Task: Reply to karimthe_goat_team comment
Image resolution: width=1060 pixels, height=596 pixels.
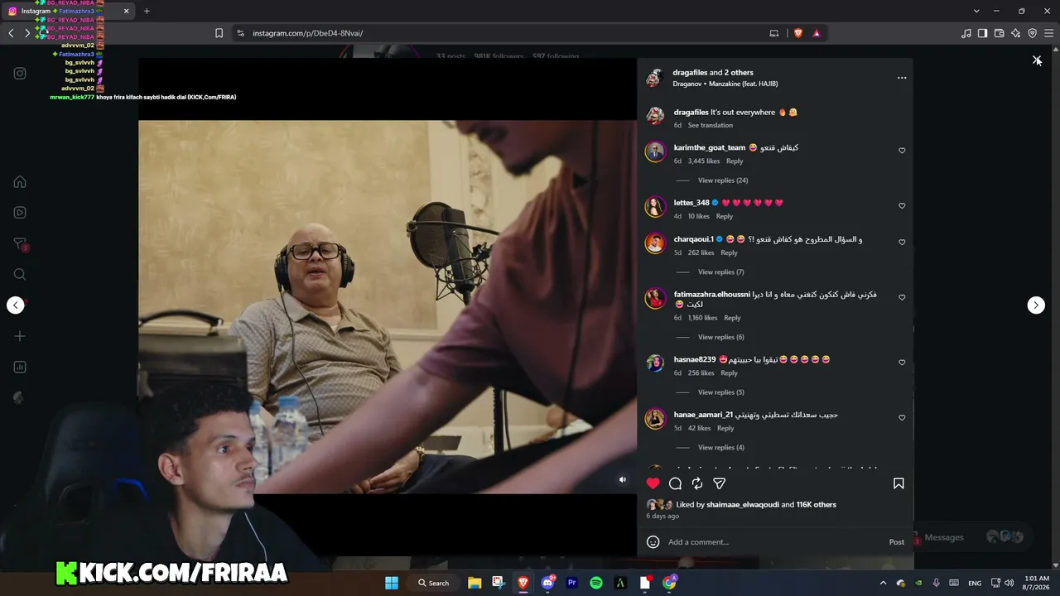Action: (735, 161)
